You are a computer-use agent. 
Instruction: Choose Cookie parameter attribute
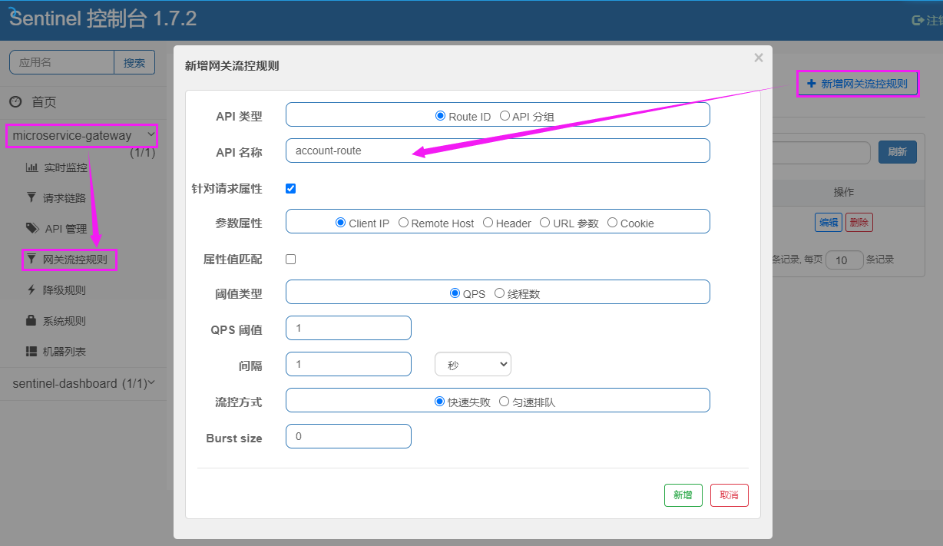(x=612, y=223)
